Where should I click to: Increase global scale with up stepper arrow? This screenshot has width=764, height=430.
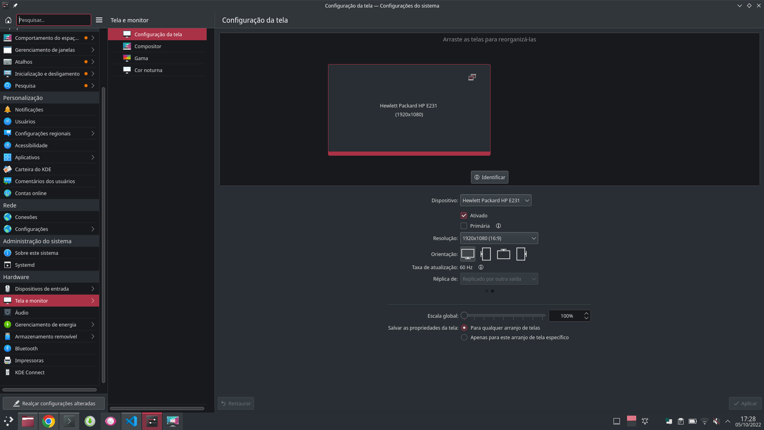click(586, 313)
